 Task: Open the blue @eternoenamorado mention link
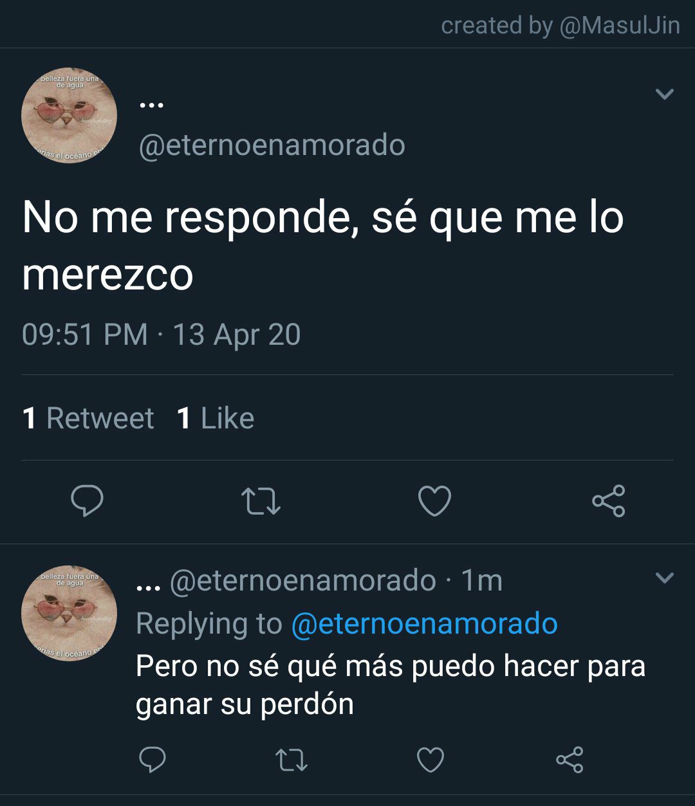[x=424, y=623]
